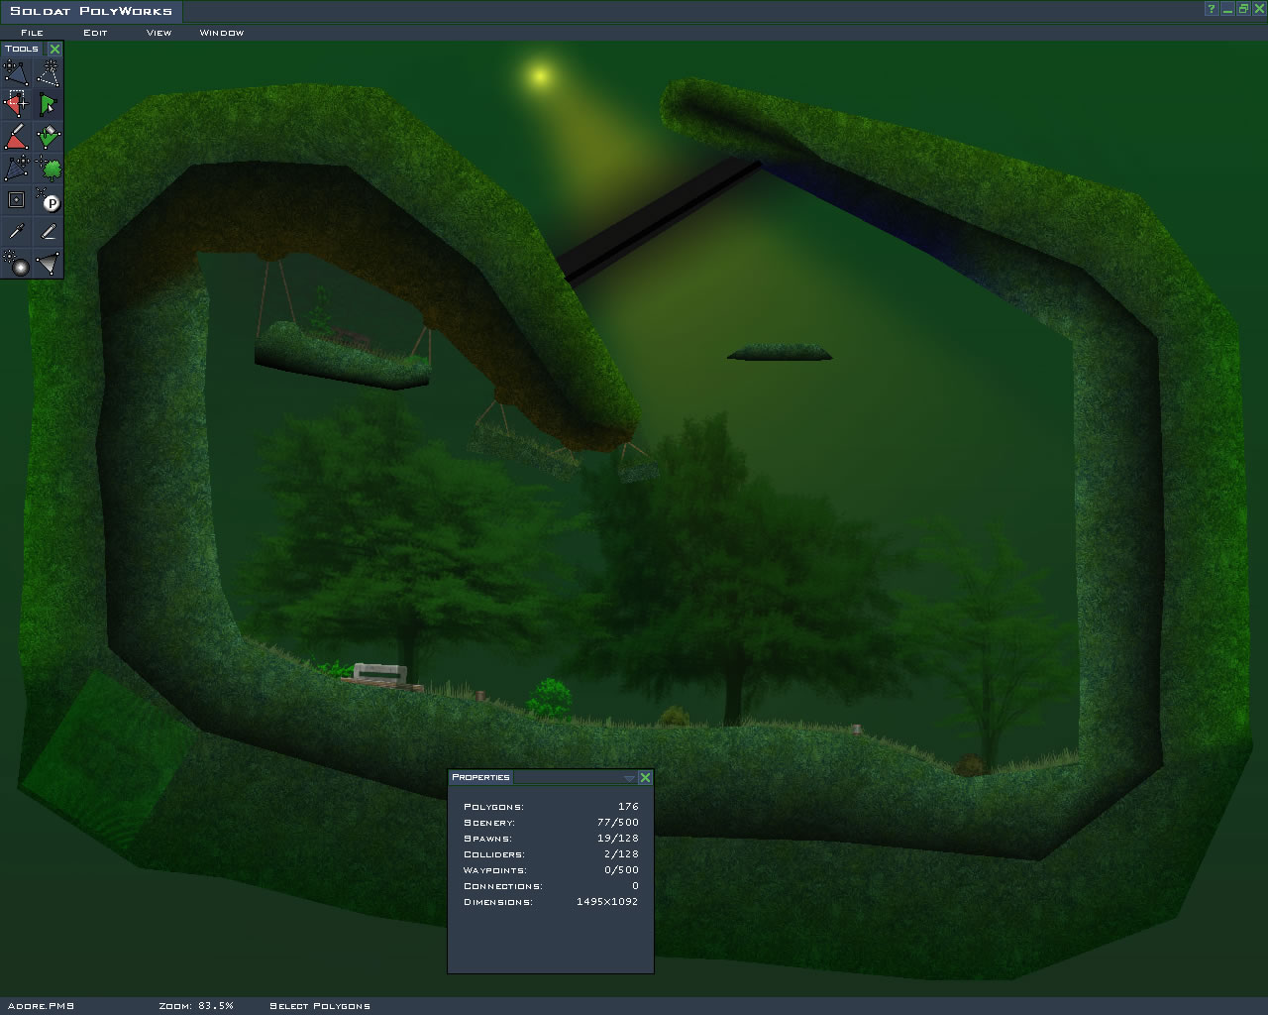This screenshot has width=1268, height=1015.
Task: Activate the Select Vertices tool
Action: [16, 104]
